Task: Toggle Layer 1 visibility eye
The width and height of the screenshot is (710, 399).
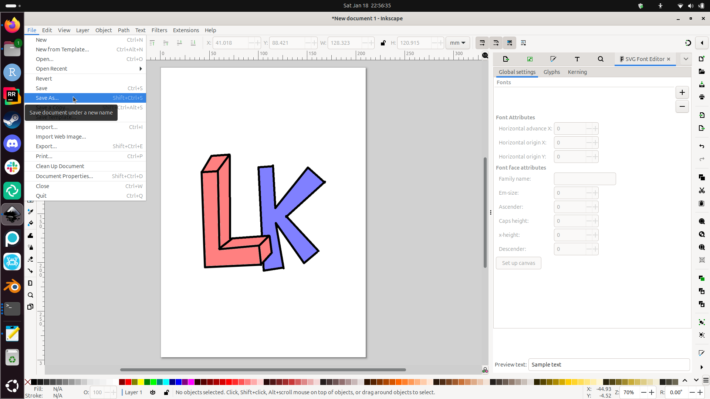Action: pos(153,392)
